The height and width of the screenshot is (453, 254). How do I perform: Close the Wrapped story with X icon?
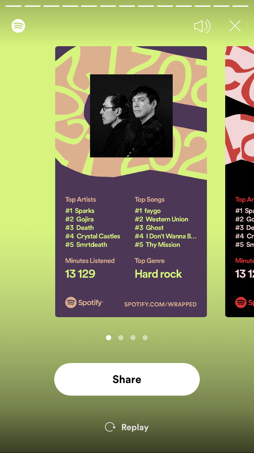[235, 26]
